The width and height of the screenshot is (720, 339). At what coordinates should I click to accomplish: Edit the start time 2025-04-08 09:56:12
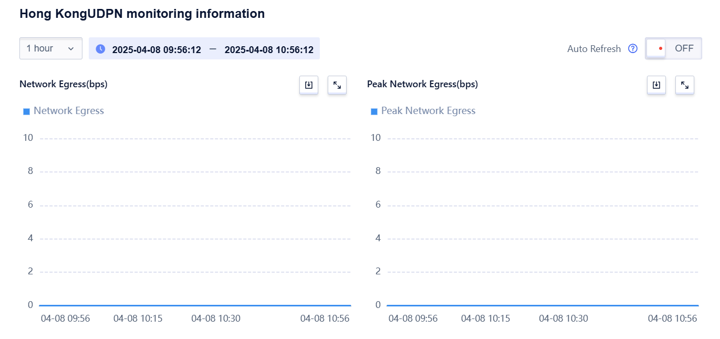click(x=156, y=50)
